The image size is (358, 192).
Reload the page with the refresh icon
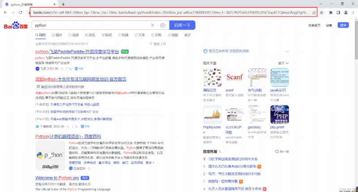[x=21, y=13]
